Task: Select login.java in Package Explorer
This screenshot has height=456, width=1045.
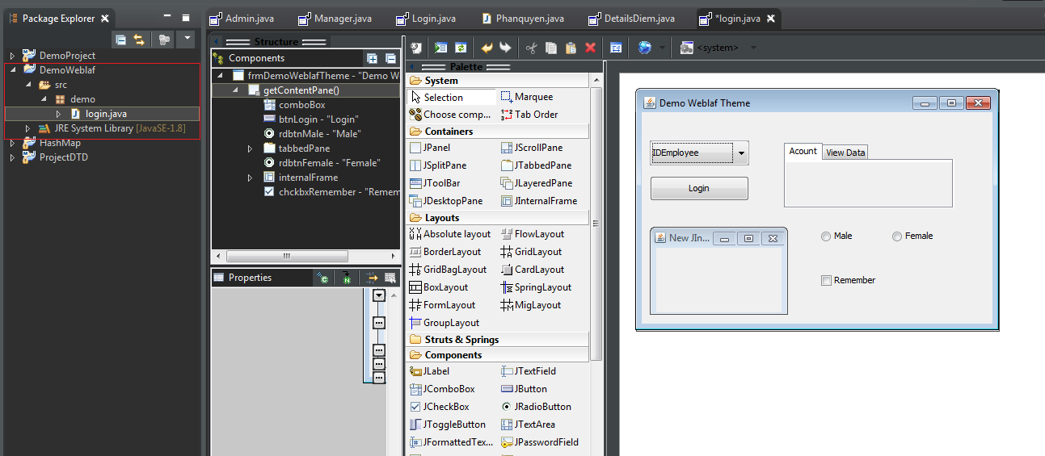Action: coord(106,114)
